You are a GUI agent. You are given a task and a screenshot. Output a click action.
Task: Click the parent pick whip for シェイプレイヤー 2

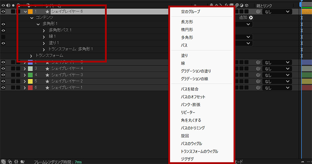pos(258,81)
